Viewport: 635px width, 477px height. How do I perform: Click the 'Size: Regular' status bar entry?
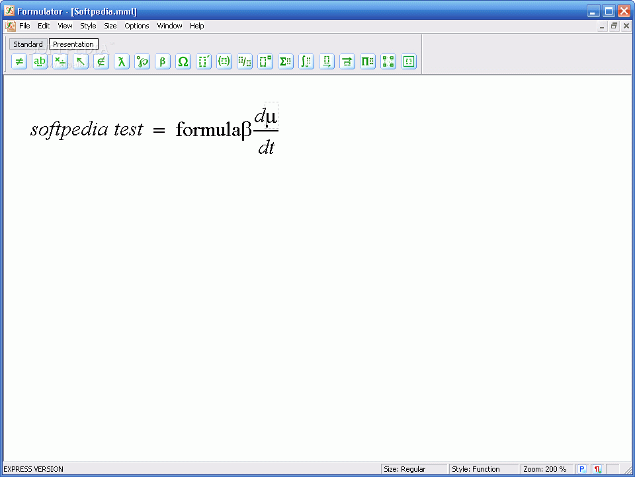pyautogui.click(x=414, y=469)
